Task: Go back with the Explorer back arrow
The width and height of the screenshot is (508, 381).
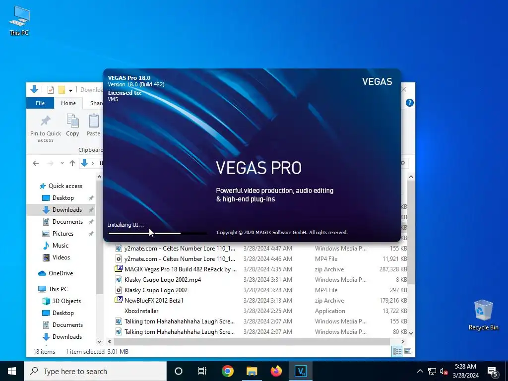Action: [x=36, y=163]
